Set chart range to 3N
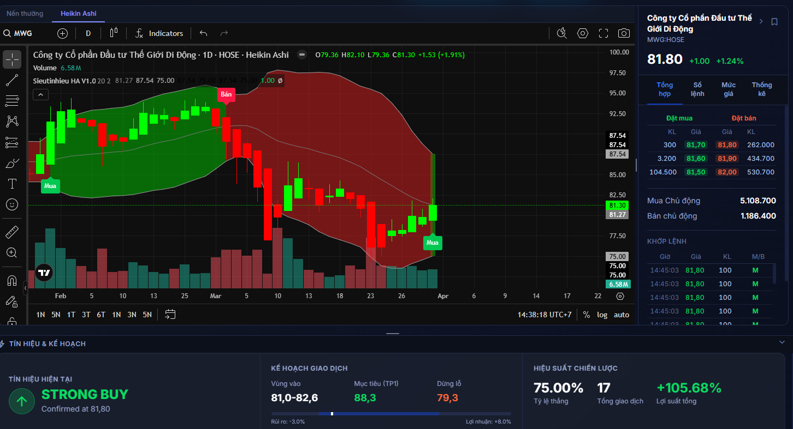 point(132,315)
